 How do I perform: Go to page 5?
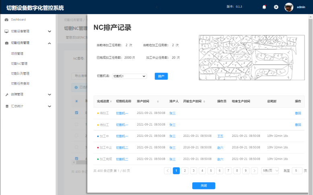tap(211, 171)
